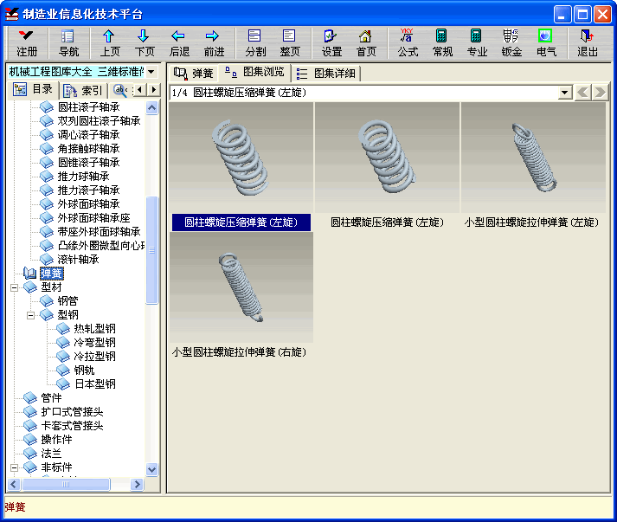Screen dimensions: 617x522
Task: Select the 电气 (Electrical) toolbar icon
Action: coord(546,42)
